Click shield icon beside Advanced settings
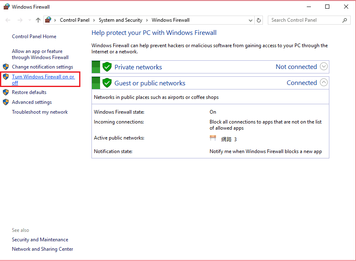The image size is (356, 261). point(6,102)
